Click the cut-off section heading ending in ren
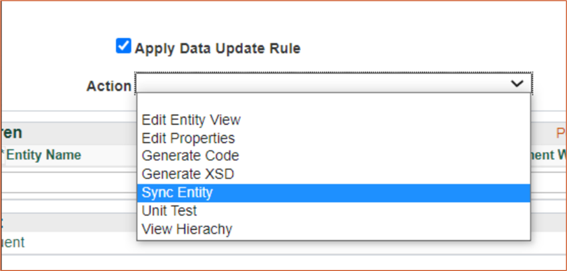Image resolution: width=567 pixels, height=271 pixels. 11,132
